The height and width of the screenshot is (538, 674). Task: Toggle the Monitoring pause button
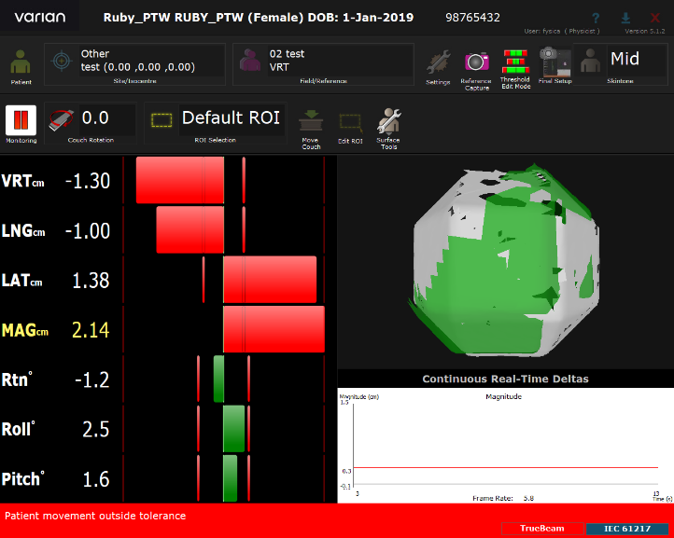[21, 120]
